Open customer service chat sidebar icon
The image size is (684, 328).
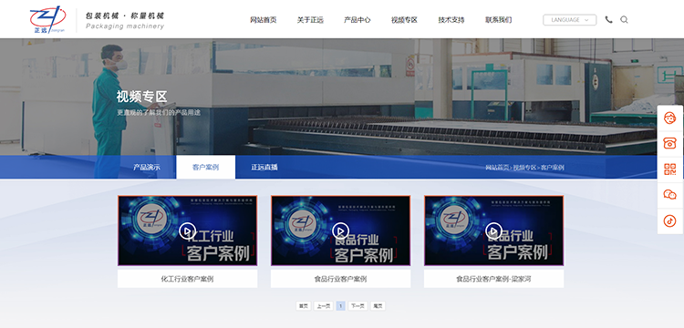click(x=669, y=118)
